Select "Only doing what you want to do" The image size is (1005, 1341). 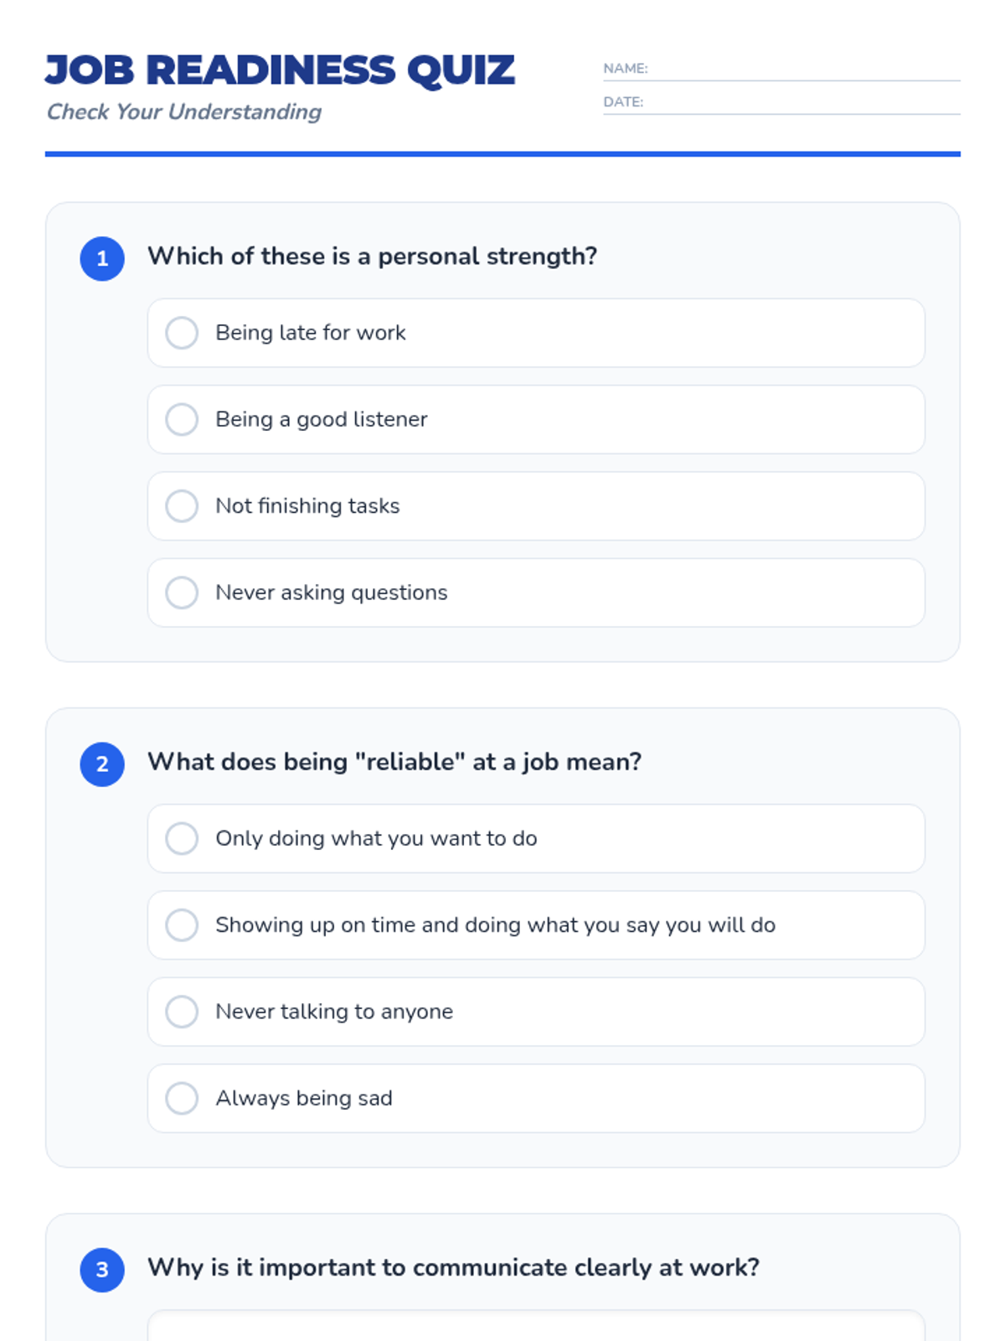point(182,838)
